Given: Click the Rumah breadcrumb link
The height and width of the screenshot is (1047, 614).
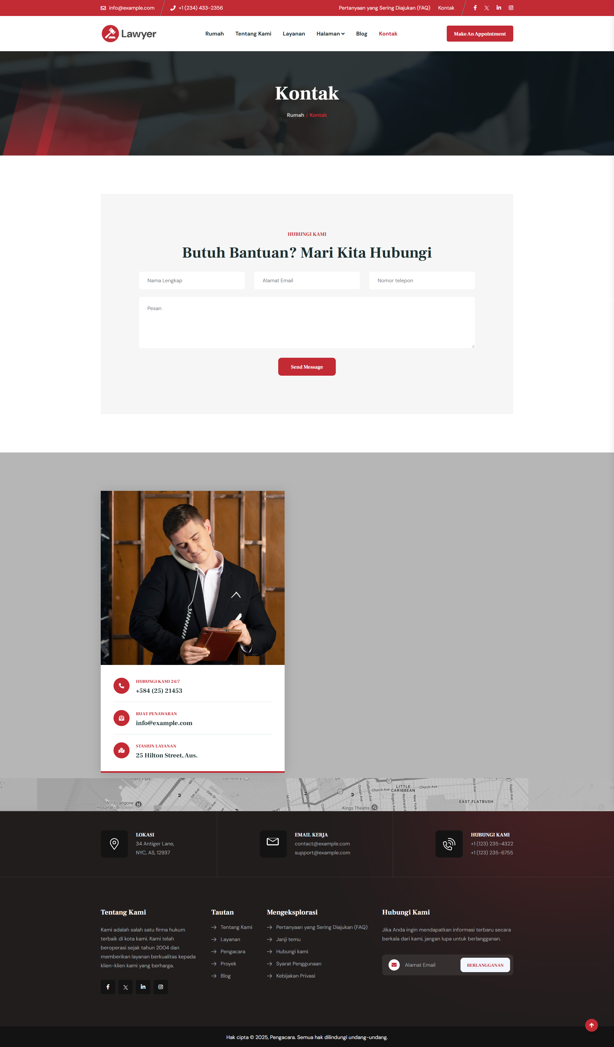Looking at the screenshot, I should click(x=295, y=115).
